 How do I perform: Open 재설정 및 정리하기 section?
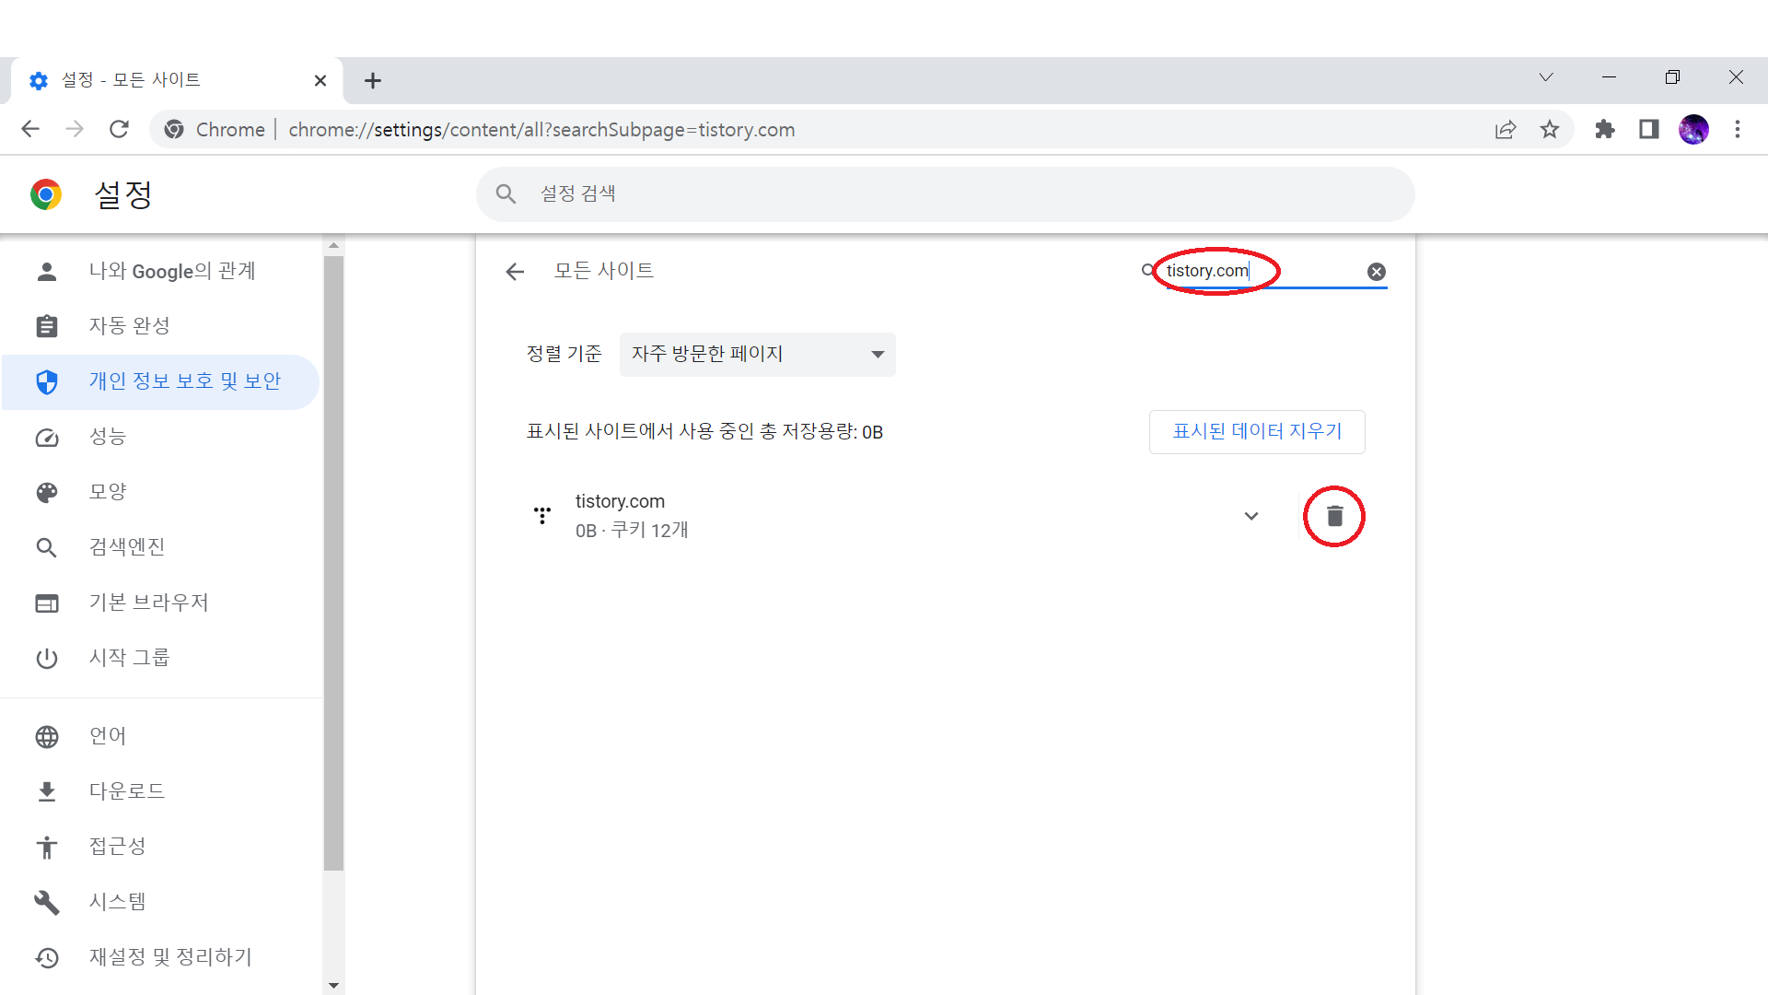pos(160,957)
